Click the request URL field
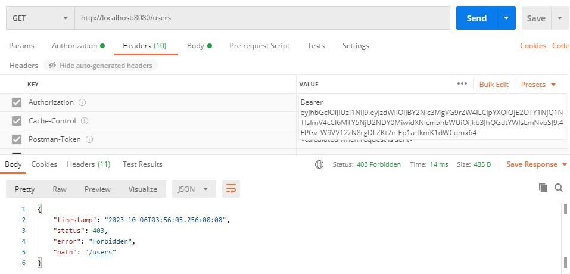Screen dimensions: 570x274 (x=262, y=18)
